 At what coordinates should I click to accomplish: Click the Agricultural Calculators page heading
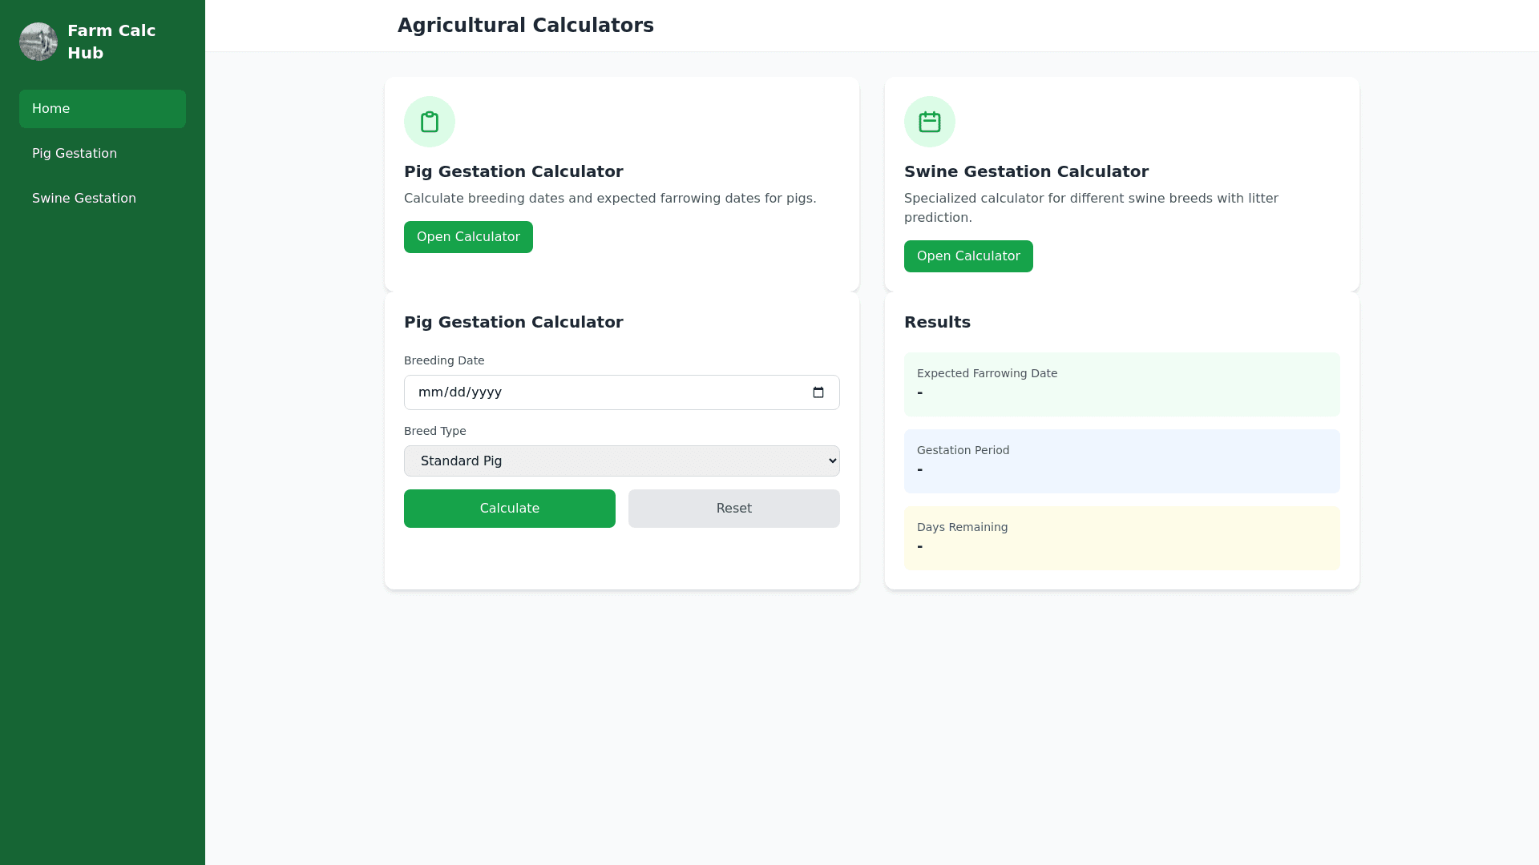point(526,26)
